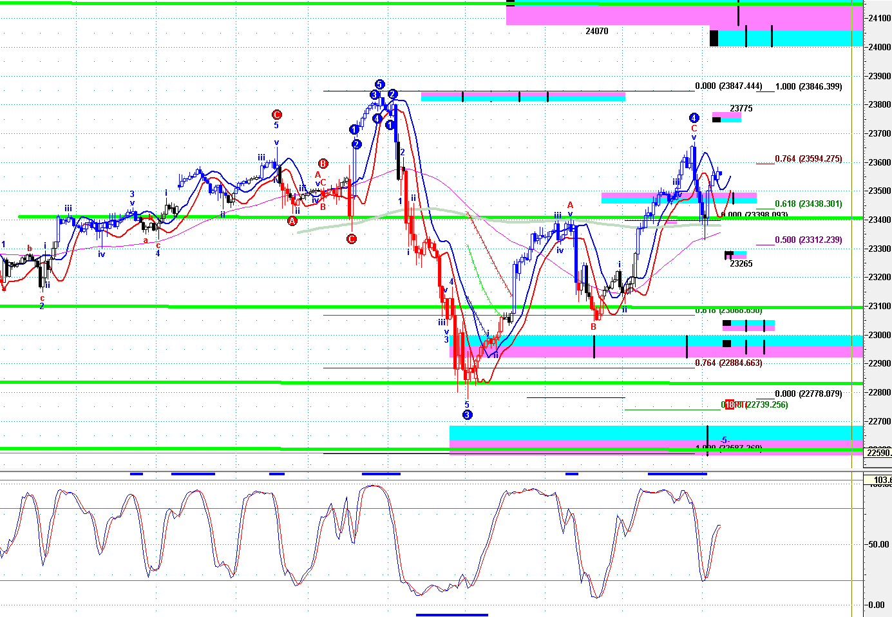Click the red circled A wave label
This screenshot has height=617, width=892.
point(292,221)
